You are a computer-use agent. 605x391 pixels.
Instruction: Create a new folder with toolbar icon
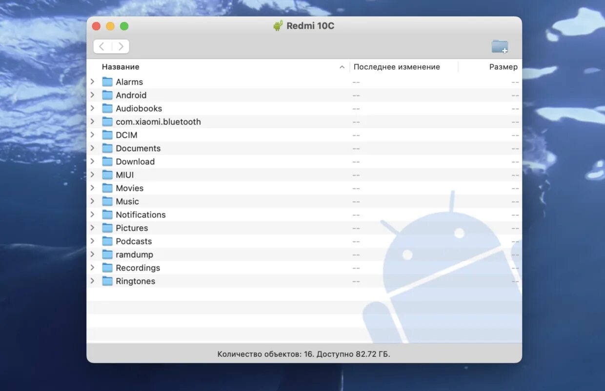[x=500, y=47]
